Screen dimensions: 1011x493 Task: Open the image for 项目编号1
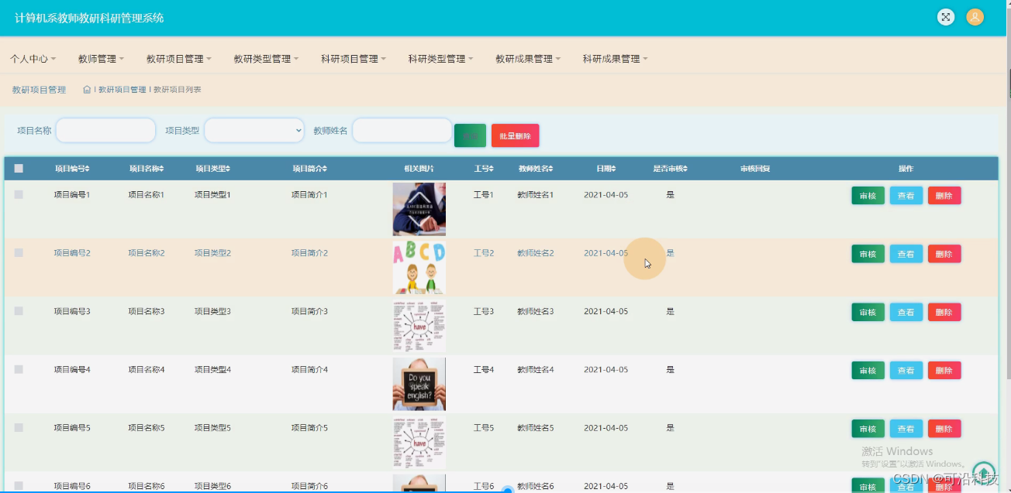click(419, 209)
